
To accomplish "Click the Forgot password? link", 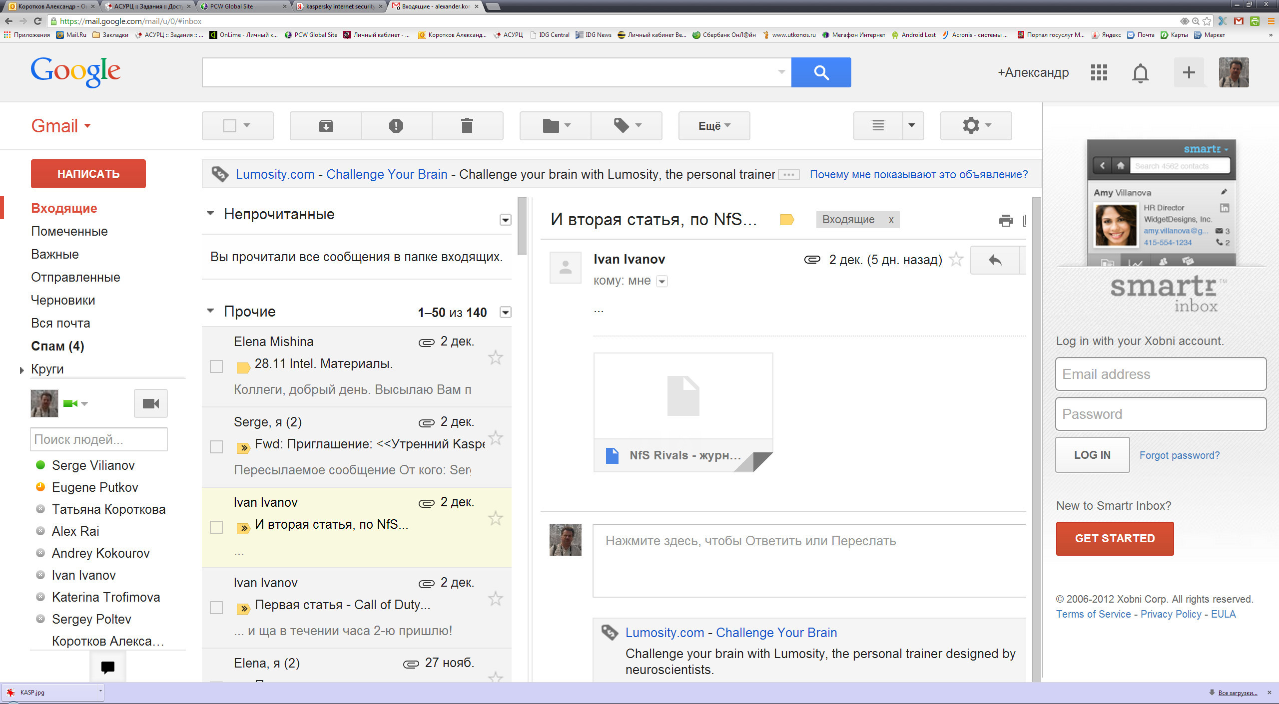I will 1179,455.
